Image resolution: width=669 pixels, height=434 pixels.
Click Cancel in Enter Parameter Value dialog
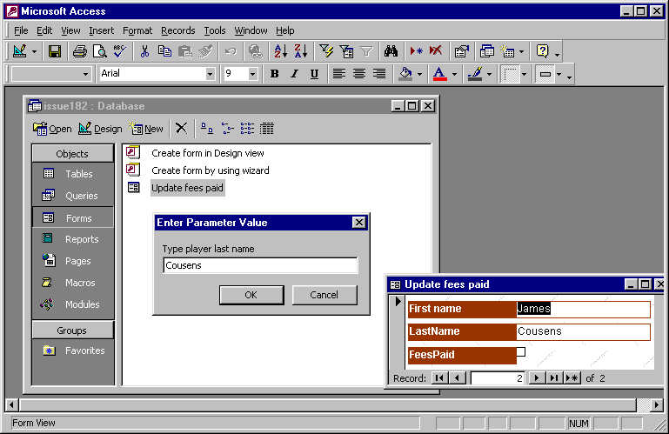(324, 295)
